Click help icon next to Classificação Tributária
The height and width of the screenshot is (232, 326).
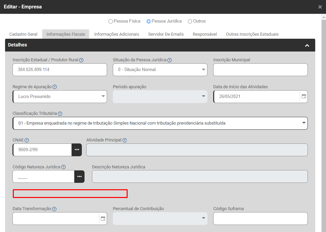click(x=60, y=114)
